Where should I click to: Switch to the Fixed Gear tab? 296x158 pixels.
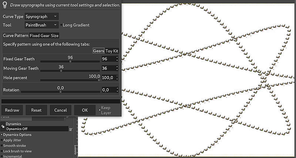[40, 36]
